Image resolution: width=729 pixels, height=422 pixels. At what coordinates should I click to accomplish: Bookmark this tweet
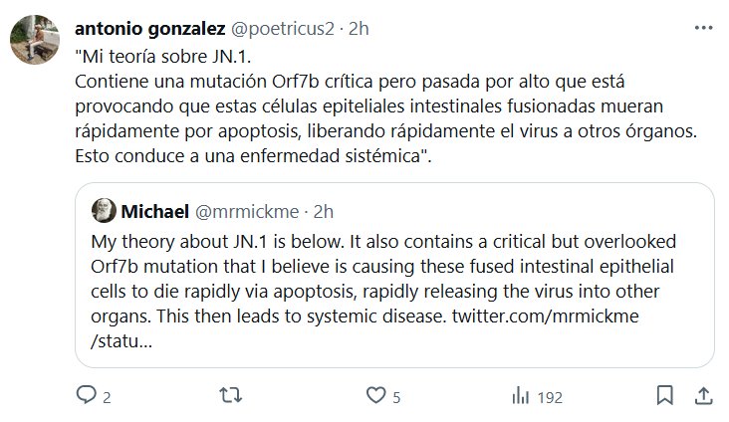click(x=661, y=396)
